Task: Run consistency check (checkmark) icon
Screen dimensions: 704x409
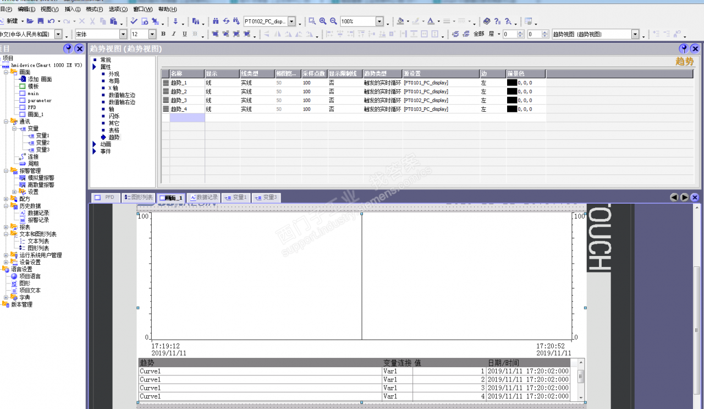Action: pos(134,21)
